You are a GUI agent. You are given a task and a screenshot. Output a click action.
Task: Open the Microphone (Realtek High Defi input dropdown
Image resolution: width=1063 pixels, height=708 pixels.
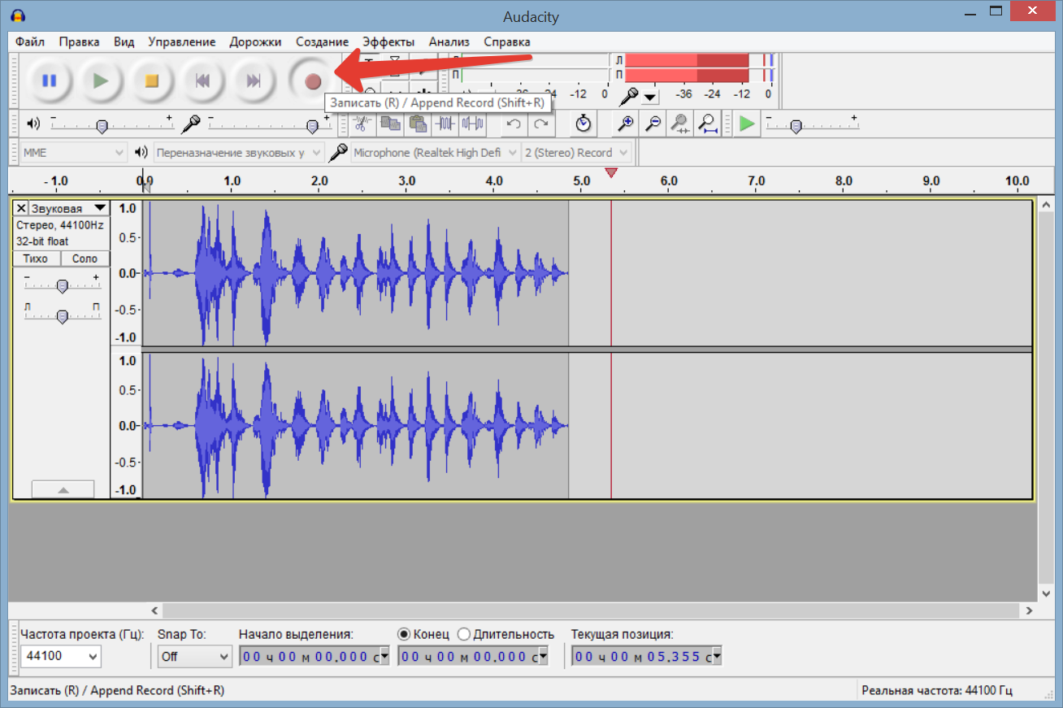tap(435, 152)
